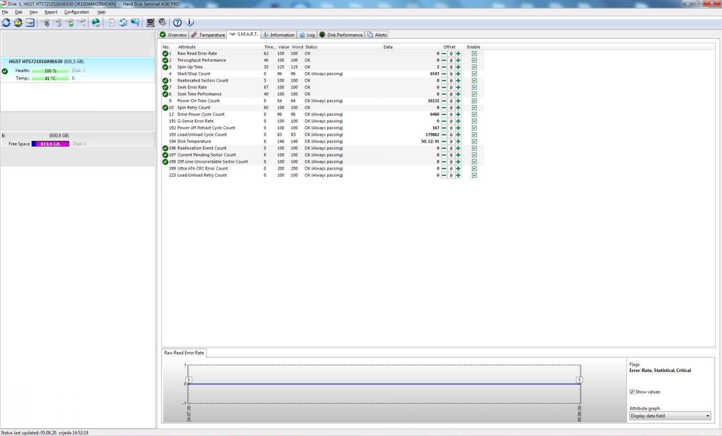Image resolution: width=722 pixels, height=436 pixels.
Task: Click the yellow warning refresh toolbar icon
Action: [x=18, y=22]
